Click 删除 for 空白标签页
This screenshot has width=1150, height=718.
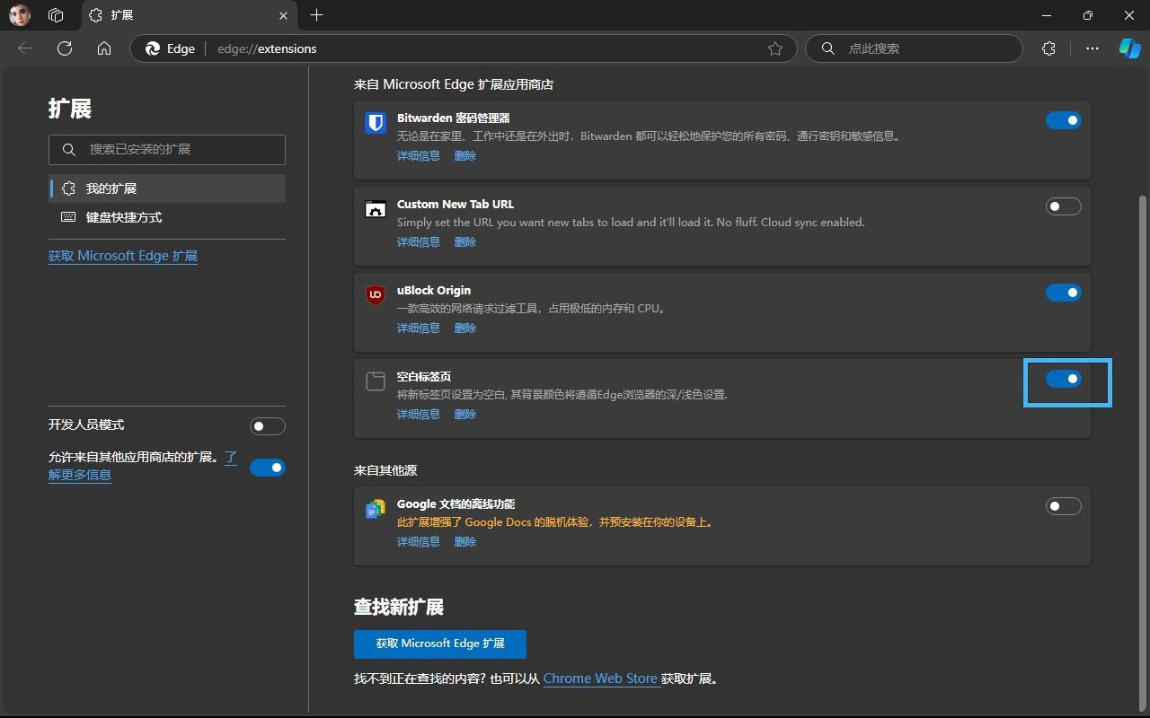(465, 415)
